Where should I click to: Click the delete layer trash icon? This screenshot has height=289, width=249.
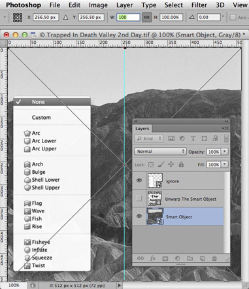tap(214, 258)
